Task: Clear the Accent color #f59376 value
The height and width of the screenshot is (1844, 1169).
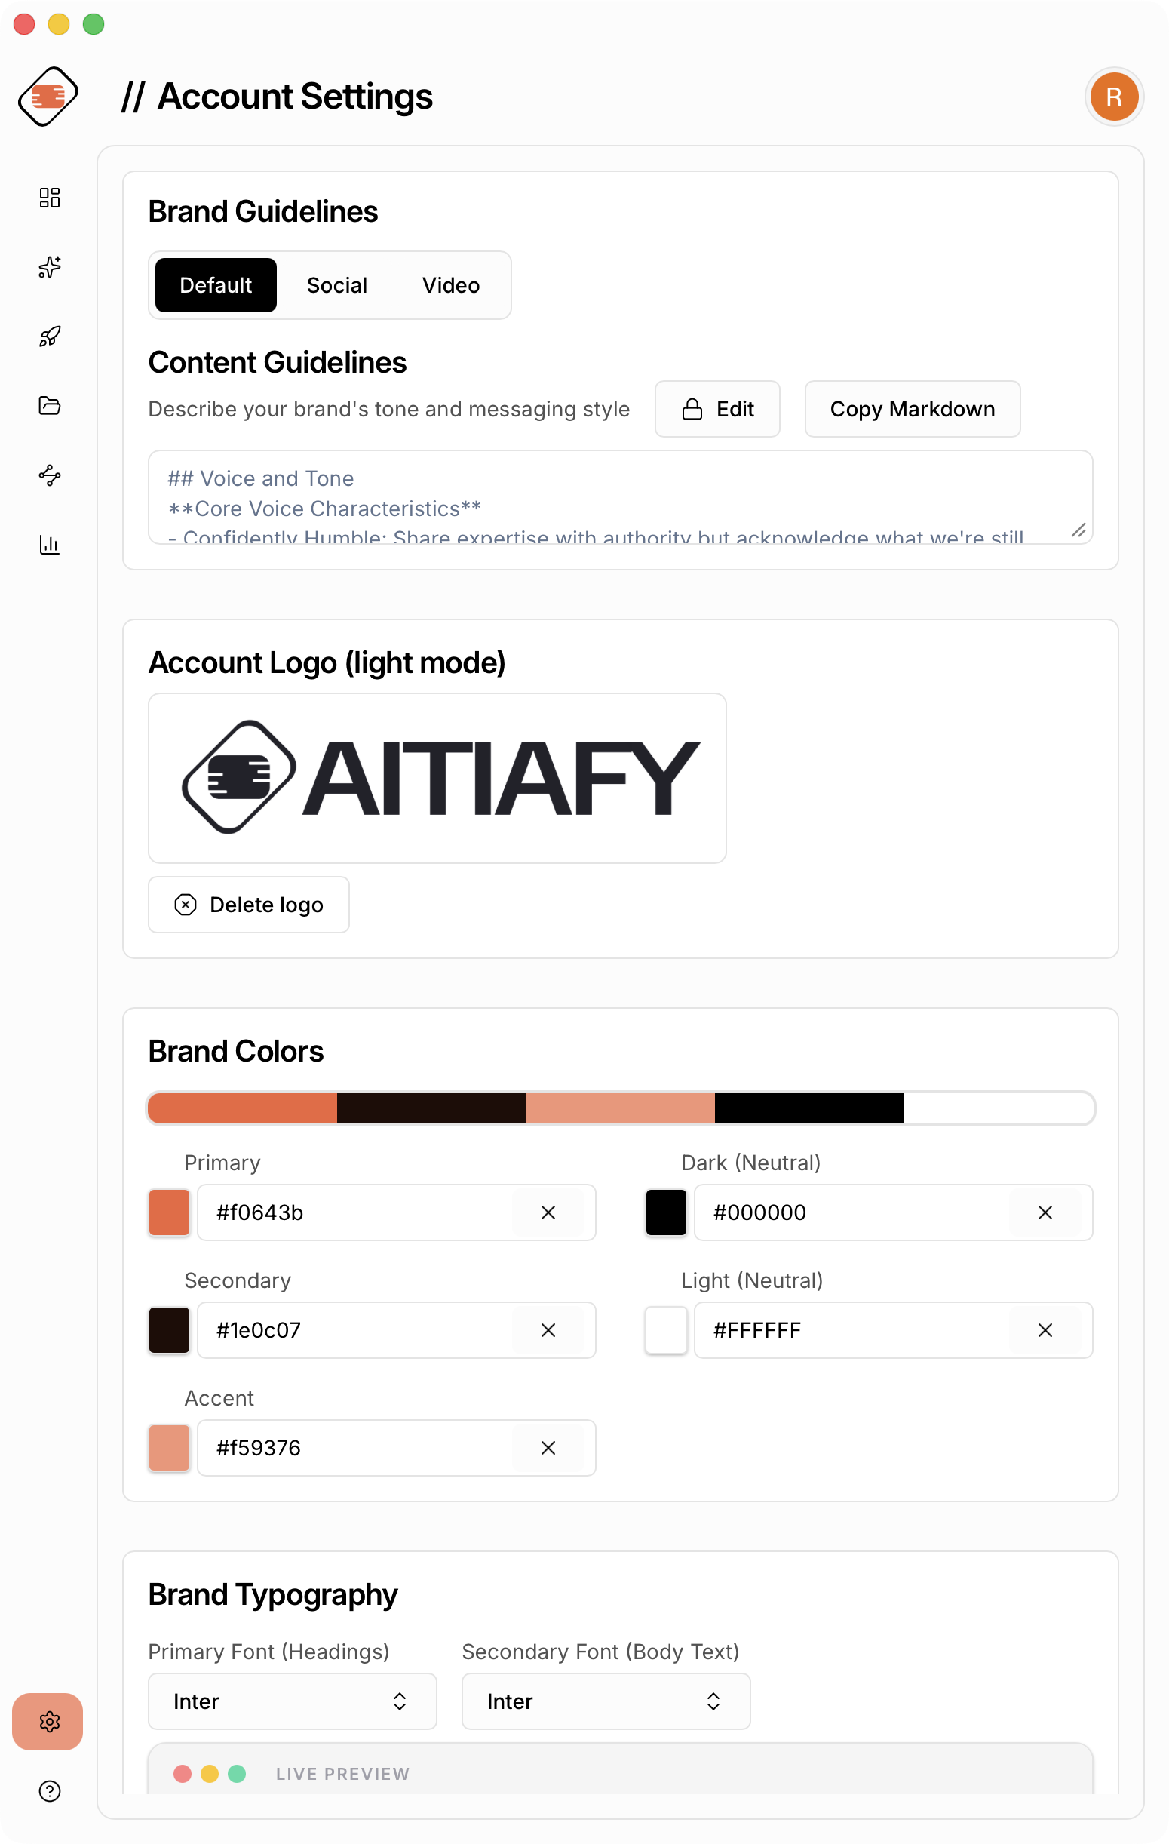Action: click(548, 1448)
